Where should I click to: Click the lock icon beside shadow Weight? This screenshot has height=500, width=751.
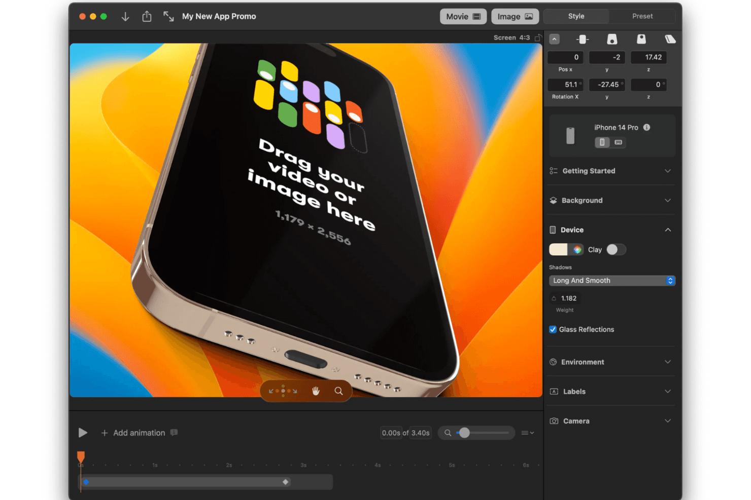(x=554, y=298)
